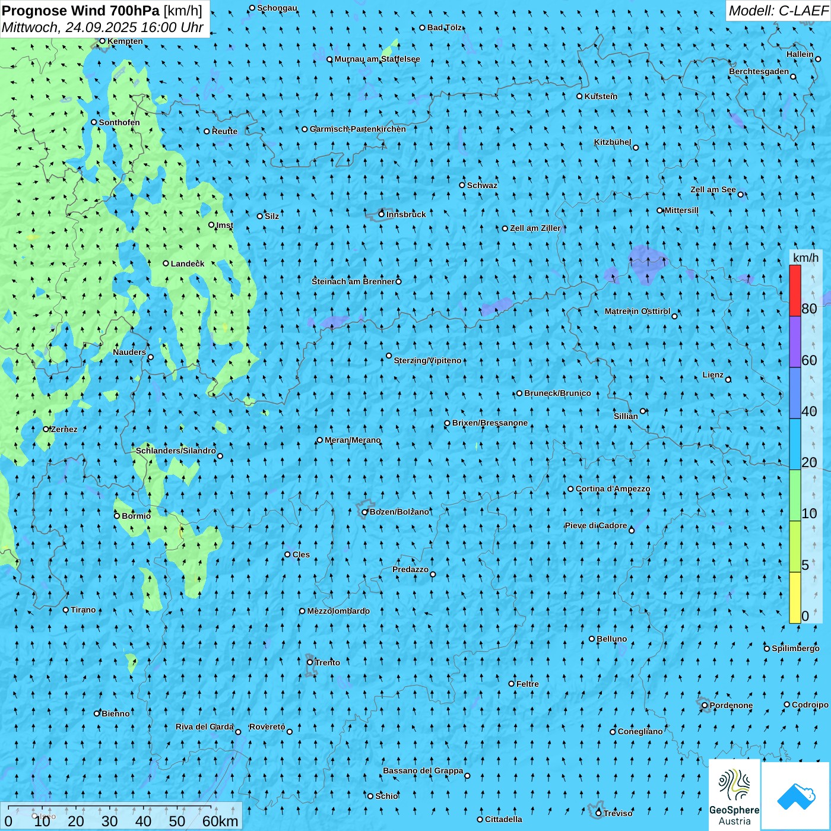Click the 'Sillian' label
The image size is (831, 831).
[626, 416]
